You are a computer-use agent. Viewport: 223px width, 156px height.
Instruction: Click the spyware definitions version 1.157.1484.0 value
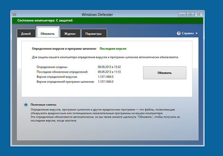tap(105, 81)
